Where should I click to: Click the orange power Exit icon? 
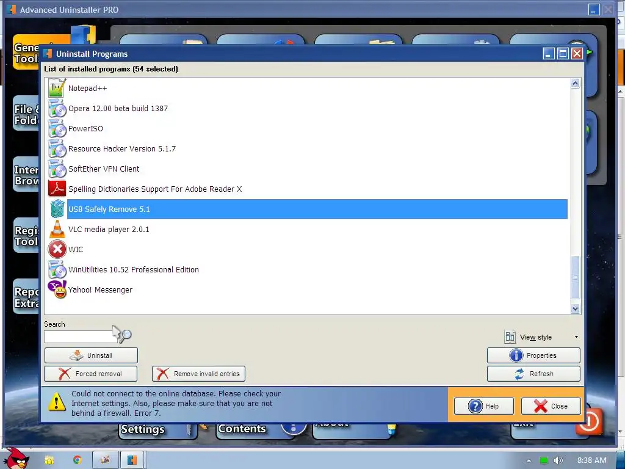[589, 421]
